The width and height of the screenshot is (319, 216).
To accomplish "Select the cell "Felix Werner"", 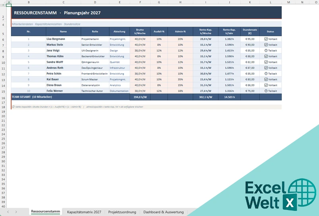I will 63,91.
